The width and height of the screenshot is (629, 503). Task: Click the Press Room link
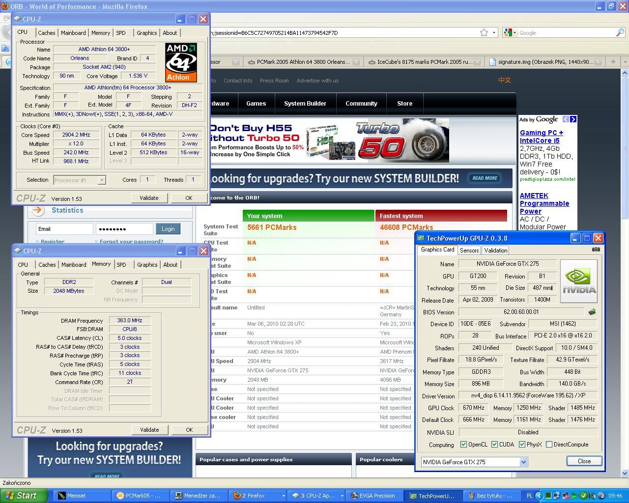click(274, 81)
